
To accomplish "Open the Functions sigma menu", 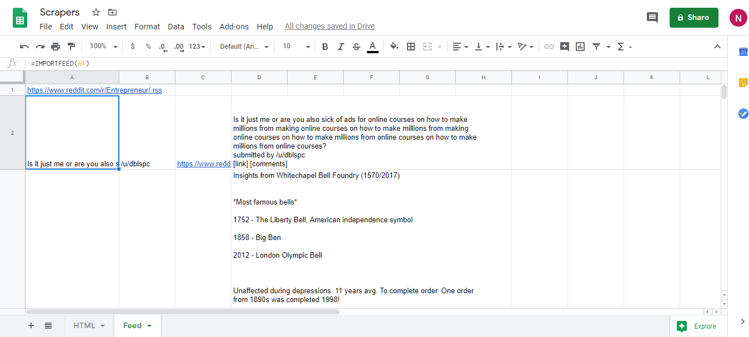I will (x=624, y=47).
